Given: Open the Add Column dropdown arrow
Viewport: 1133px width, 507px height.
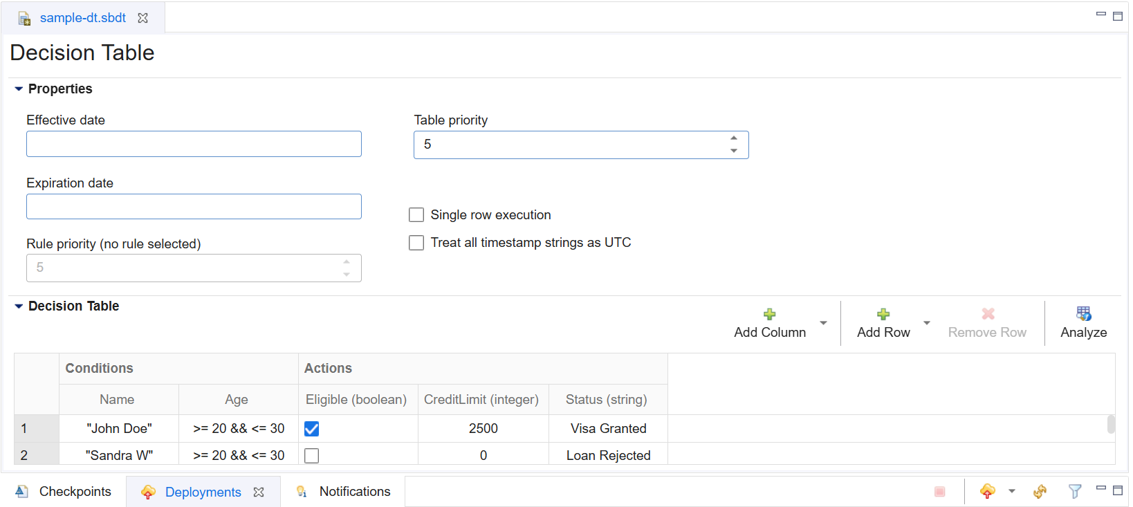Looking at the screenshot, I should click(823, 323).
